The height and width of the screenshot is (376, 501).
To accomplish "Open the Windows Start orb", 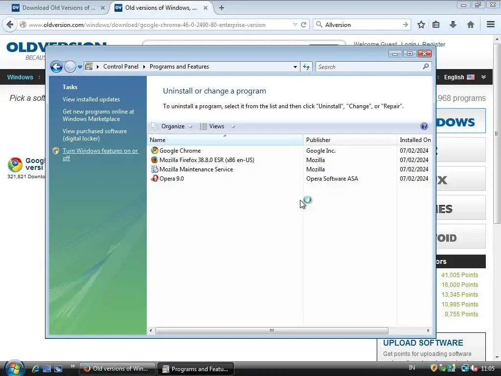I will (x=14, y=368).
